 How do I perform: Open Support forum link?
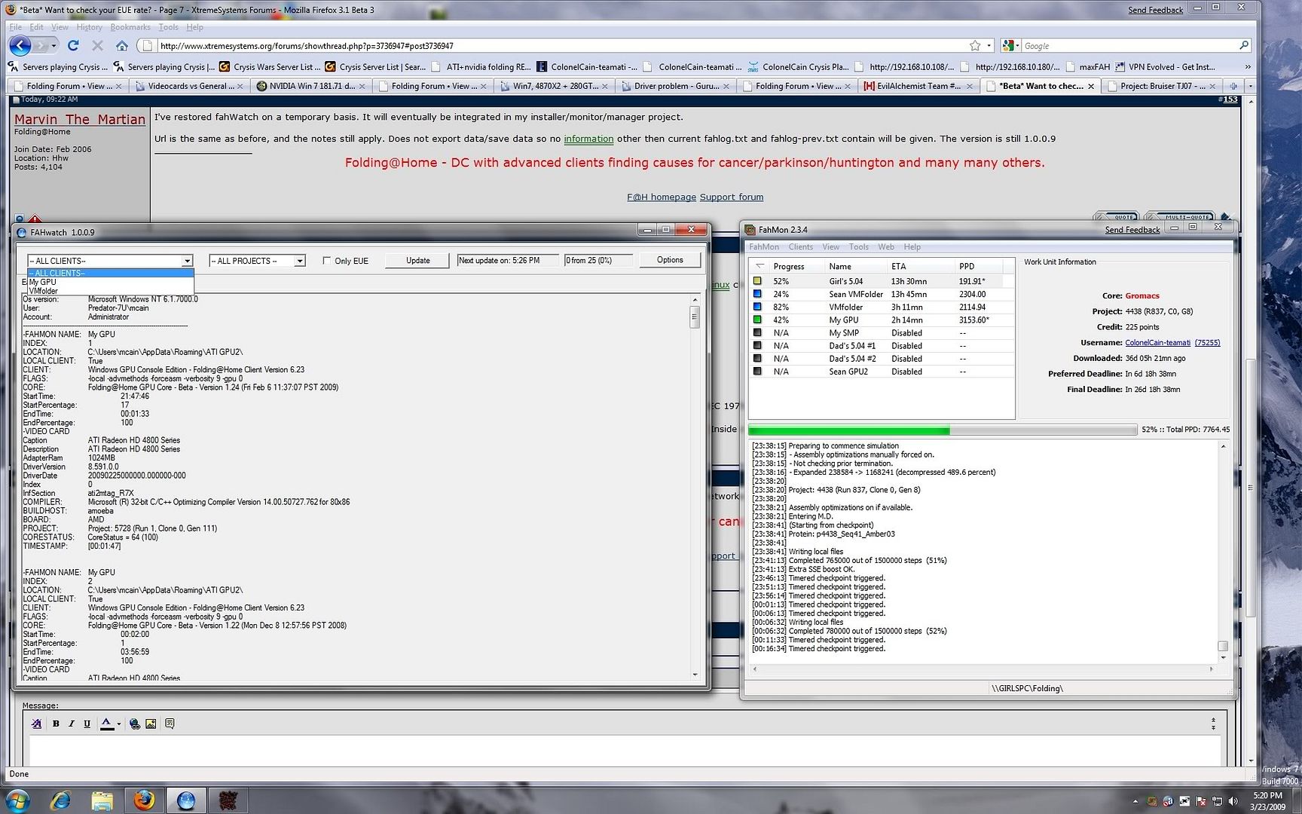[x=731, y=197]
